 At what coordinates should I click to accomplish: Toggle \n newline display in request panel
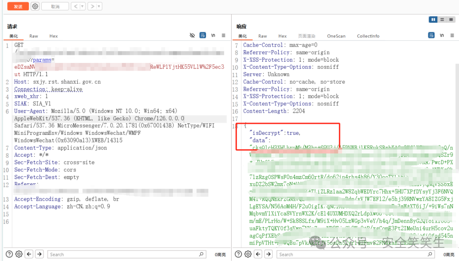(213, 35)
